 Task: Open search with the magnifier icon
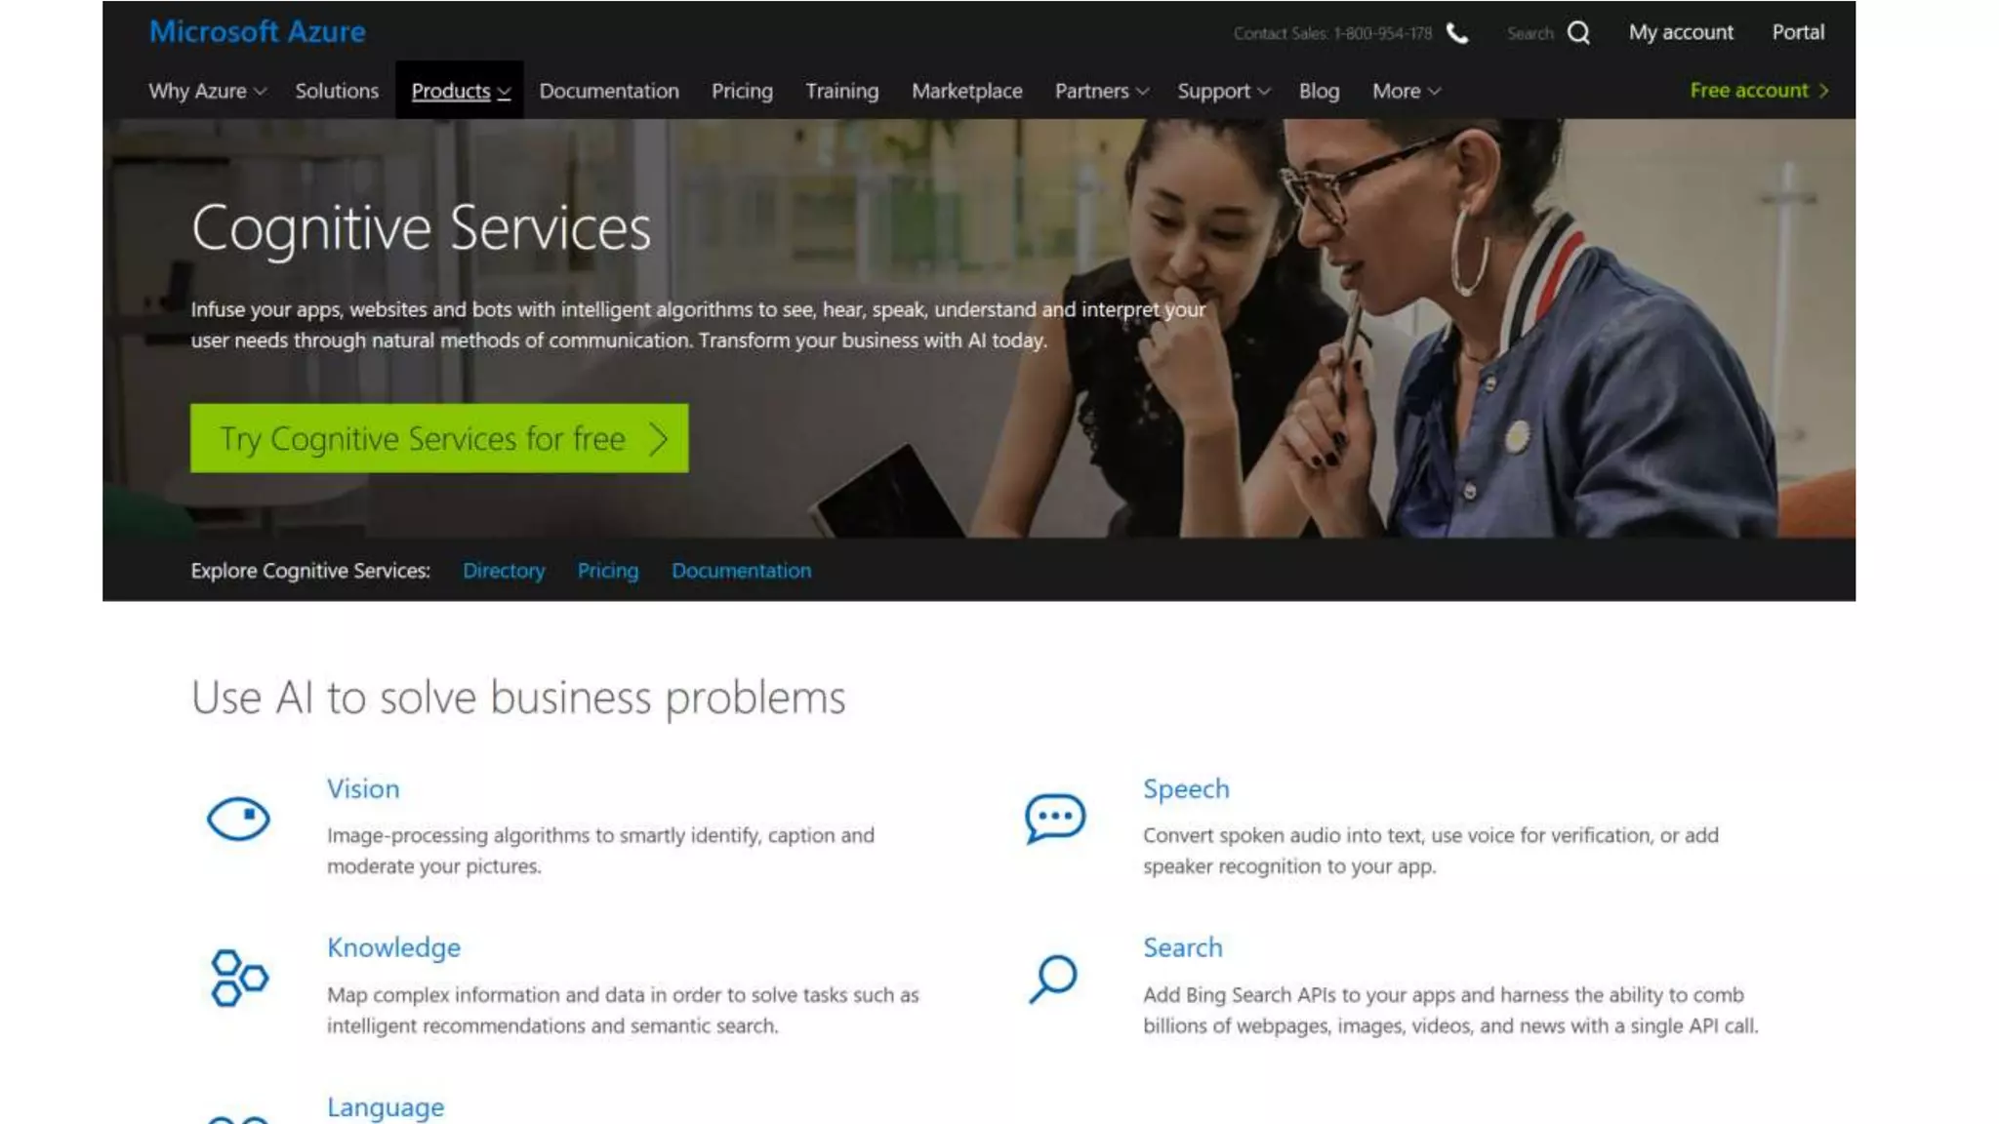click(x=1578, y=33)
